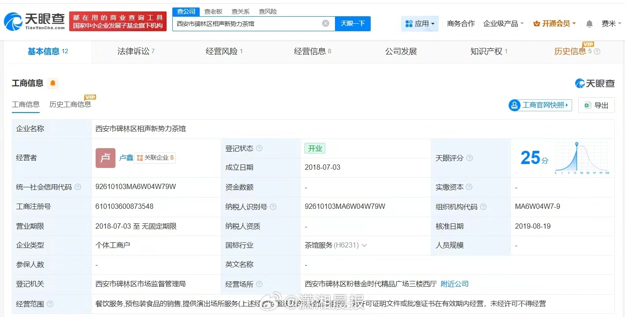Switch to the 查公司 search tab
Viewport: 625px width, 317px height.
tap(186, 11)
